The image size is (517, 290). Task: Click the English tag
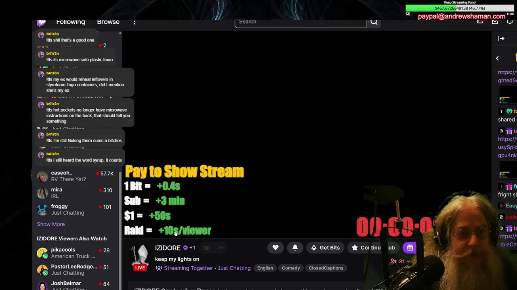(x=265, y=268)
